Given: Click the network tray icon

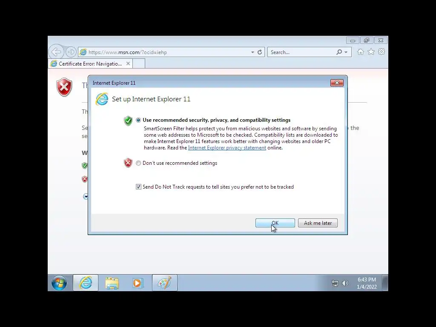Looking at the screenshot, I should (335, 283).
